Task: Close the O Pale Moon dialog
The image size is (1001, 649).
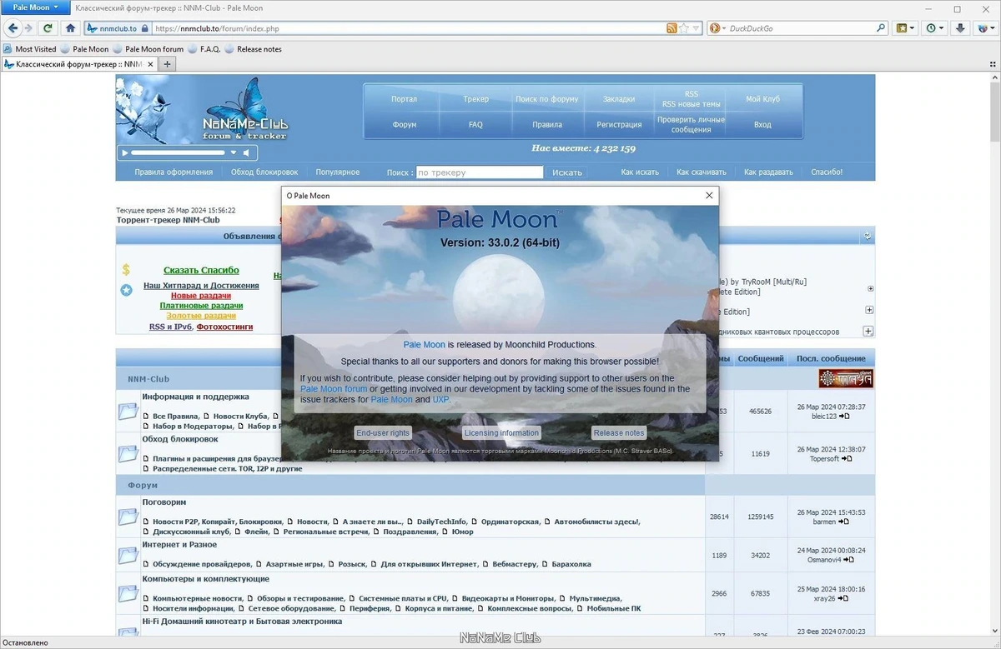Action: click(709, 196)
